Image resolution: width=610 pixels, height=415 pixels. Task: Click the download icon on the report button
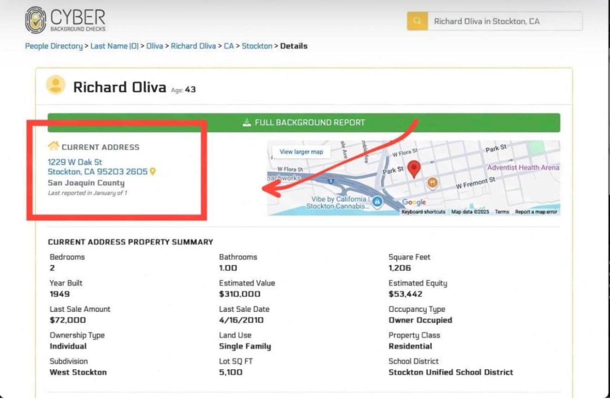point(246,122)
